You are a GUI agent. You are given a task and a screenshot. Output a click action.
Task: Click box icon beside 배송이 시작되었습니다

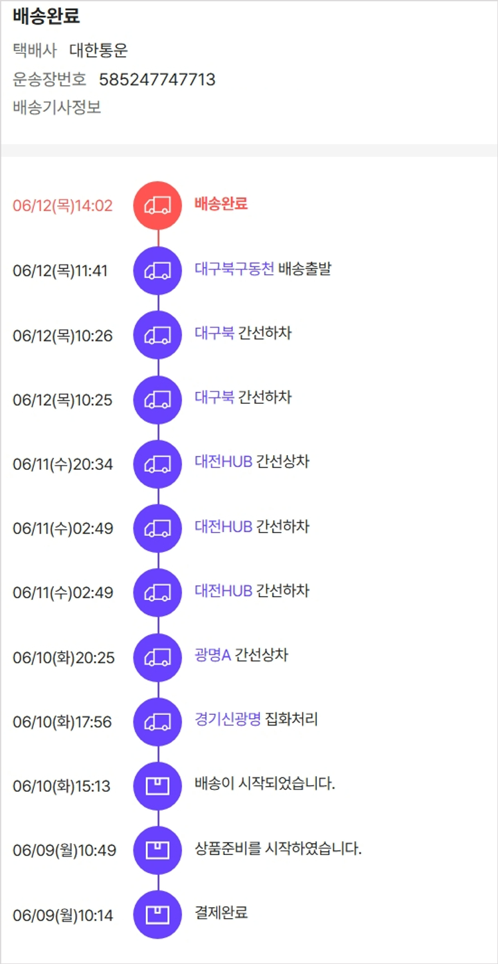157,786
